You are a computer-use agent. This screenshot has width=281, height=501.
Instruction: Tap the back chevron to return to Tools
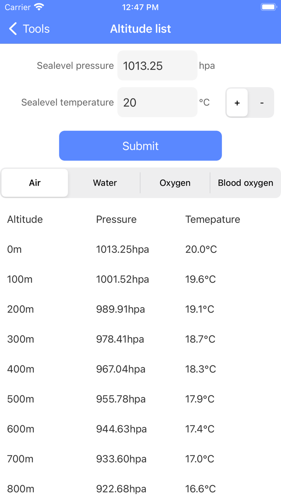pyautogui.click(x=12, y=29)
